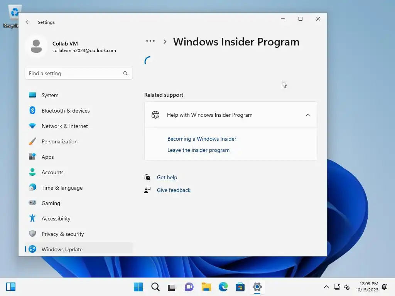Click the Time & language clock icon

point(32,188)
